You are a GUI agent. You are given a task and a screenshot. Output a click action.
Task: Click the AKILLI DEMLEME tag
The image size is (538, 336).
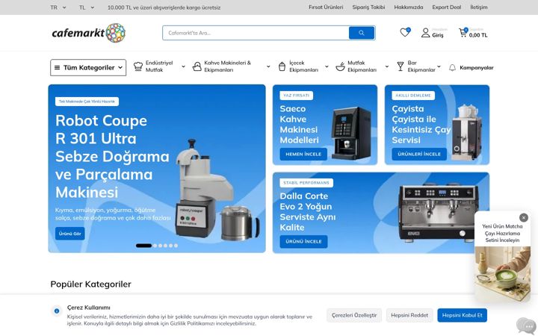click(x=413, y=96)
